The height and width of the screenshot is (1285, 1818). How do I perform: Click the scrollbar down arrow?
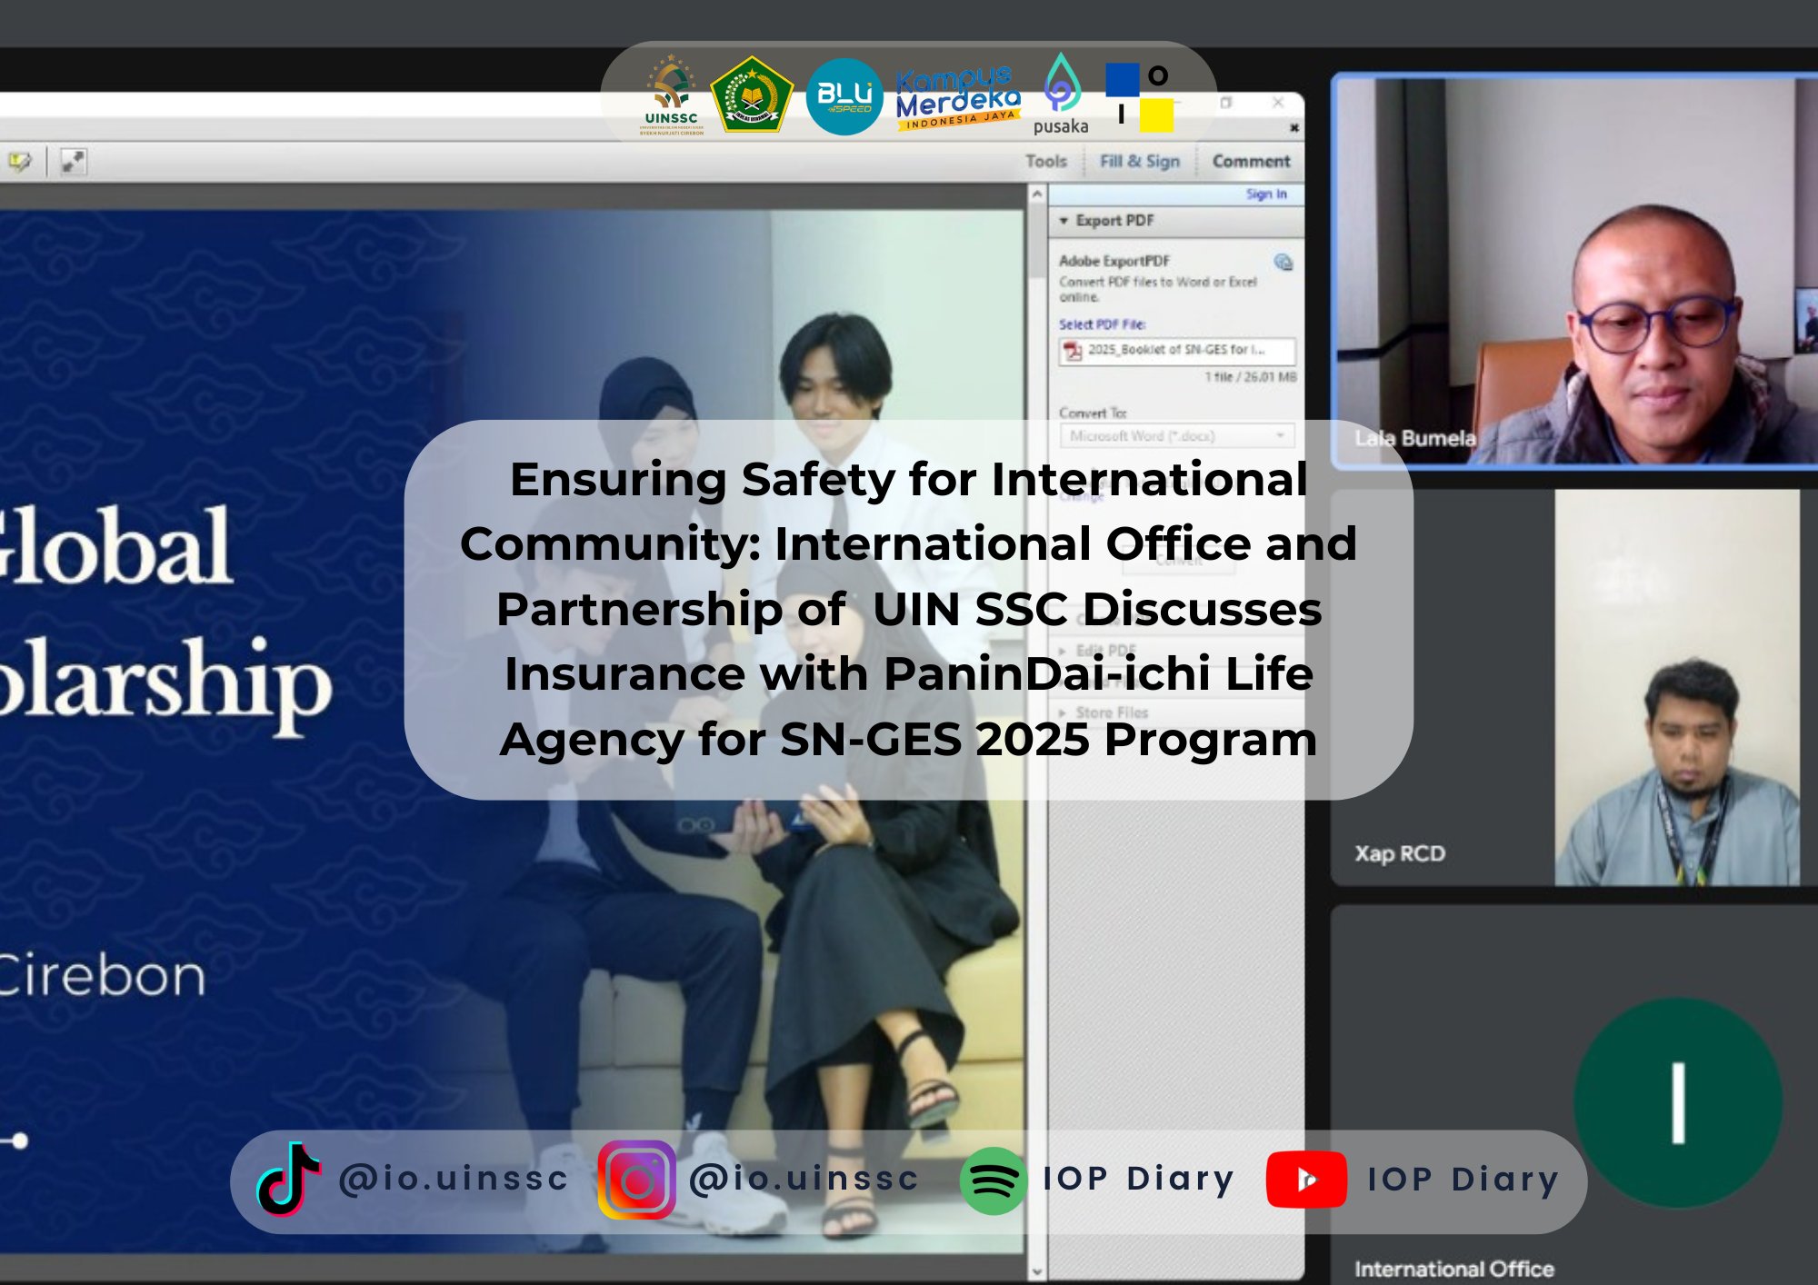1037,1271
